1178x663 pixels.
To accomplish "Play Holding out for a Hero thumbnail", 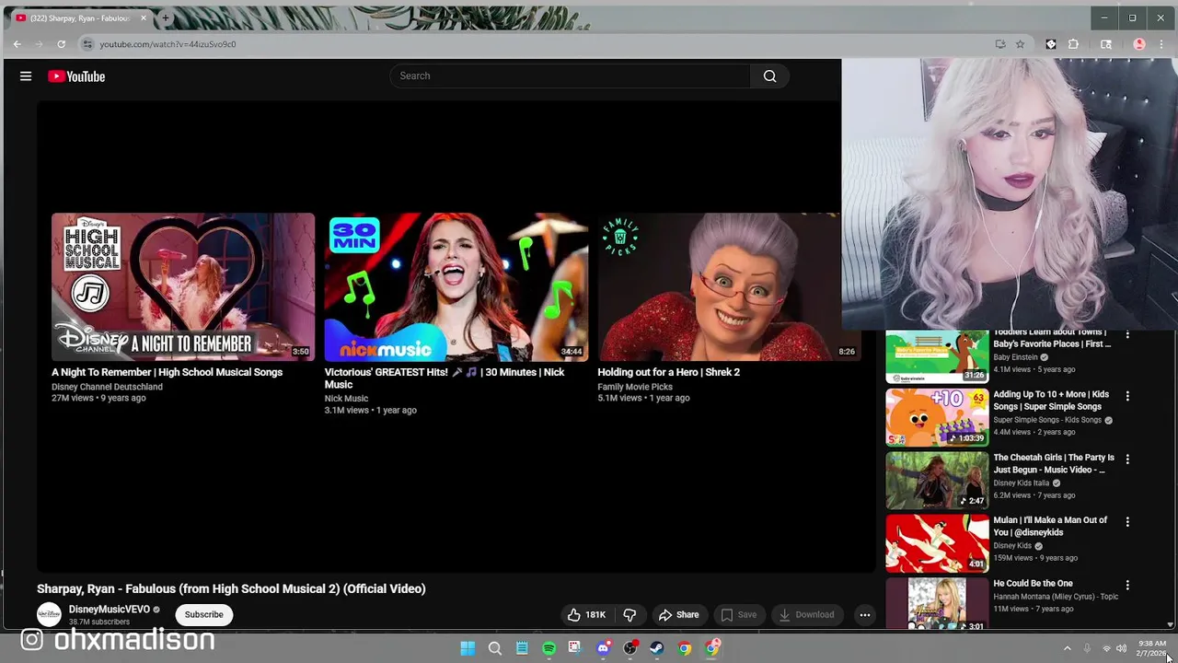I will 729,286.
